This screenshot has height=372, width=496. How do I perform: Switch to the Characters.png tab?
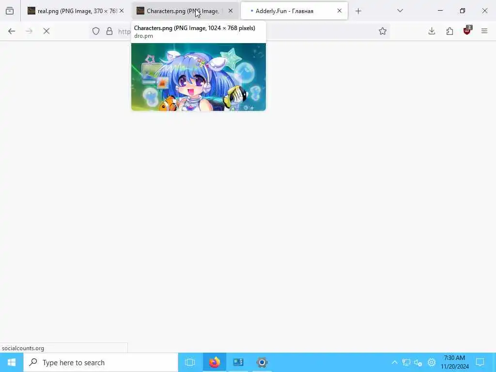(185, 11)
